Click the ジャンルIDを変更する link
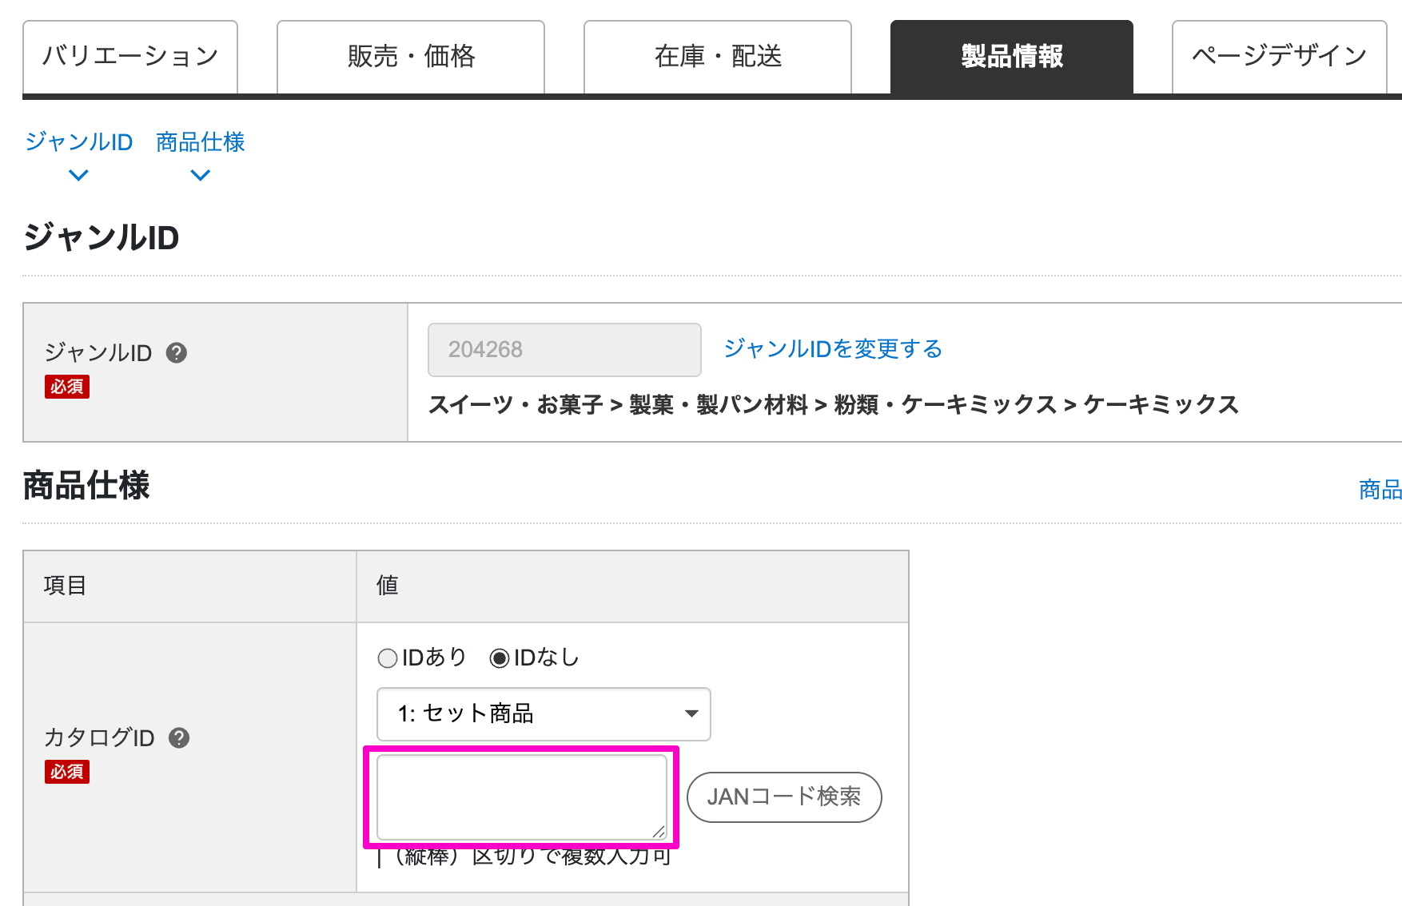 tap(833, 349)
